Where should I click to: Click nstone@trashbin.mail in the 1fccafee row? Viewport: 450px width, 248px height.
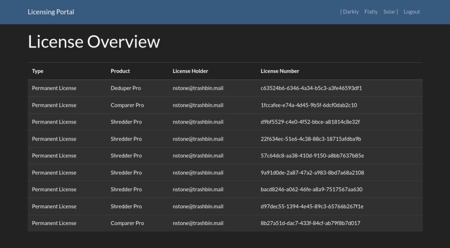click(x=198, y=105)
